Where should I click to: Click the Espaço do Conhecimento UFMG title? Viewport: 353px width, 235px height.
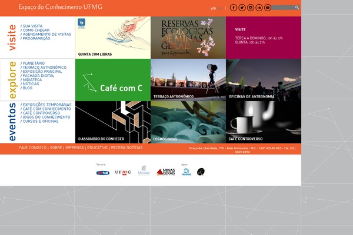tap(61, 7)
